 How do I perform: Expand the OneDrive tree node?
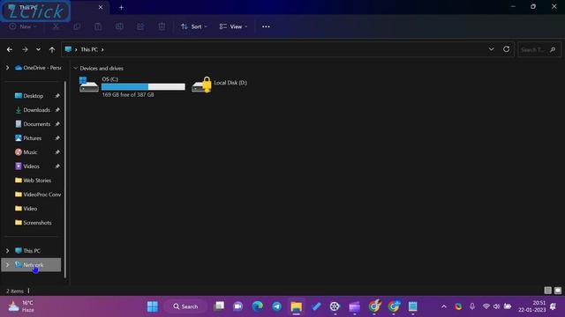click(7, 68)
